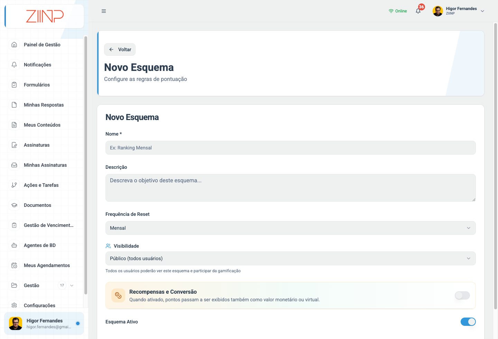Click the Configurações gear icon
498x339 pixels.
(x=14, y=305)
